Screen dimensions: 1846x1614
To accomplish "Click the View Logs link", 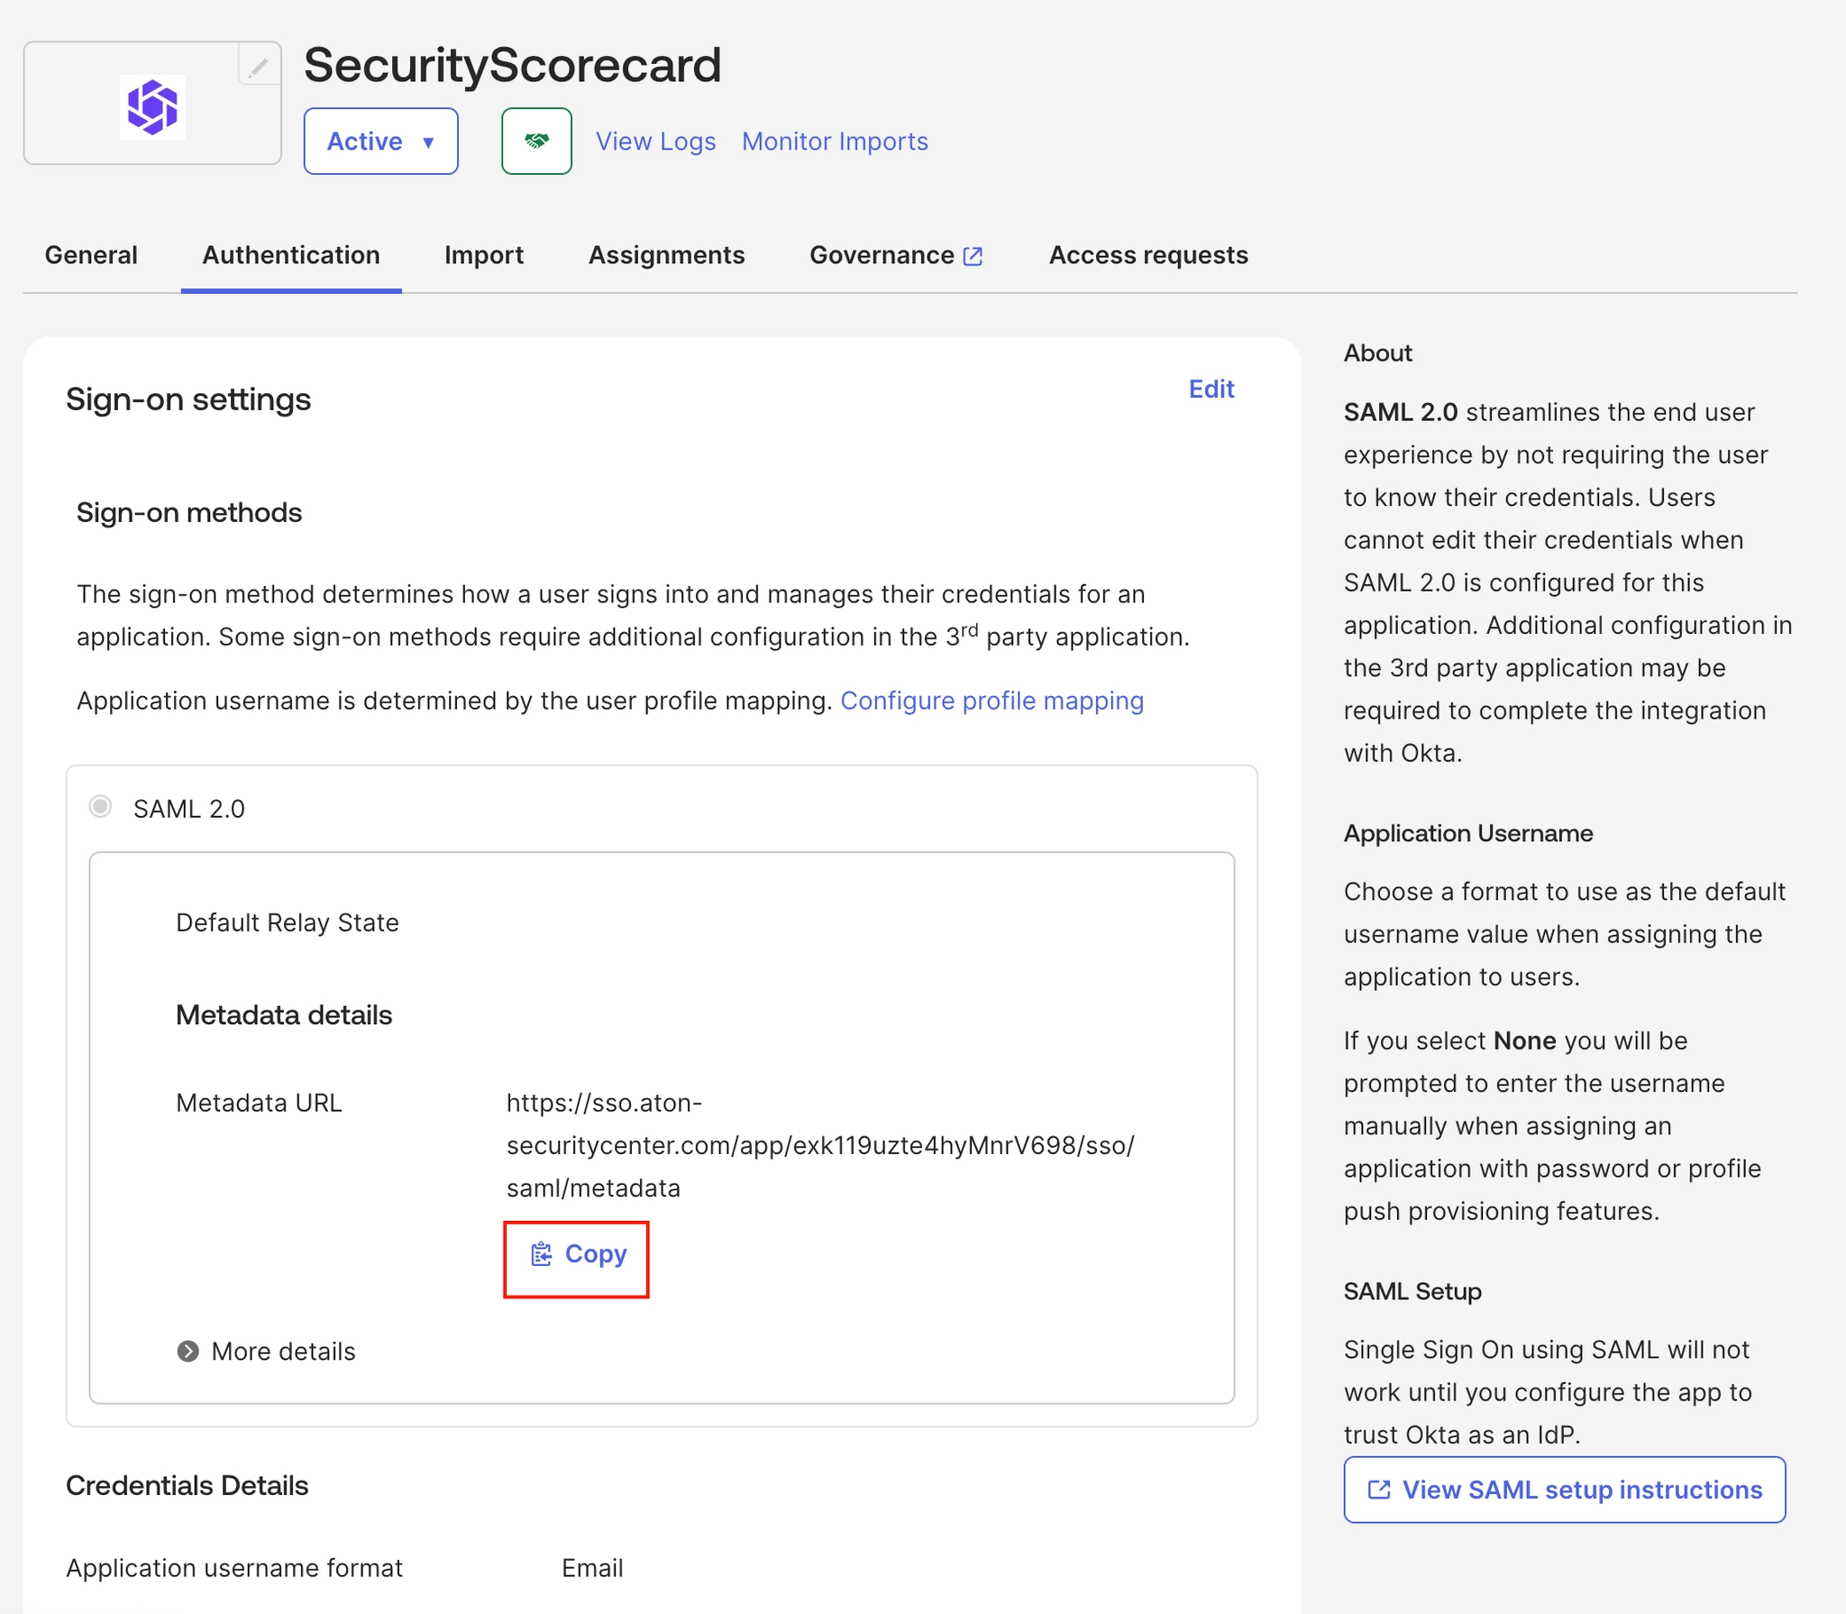I will tap(655, 142).
